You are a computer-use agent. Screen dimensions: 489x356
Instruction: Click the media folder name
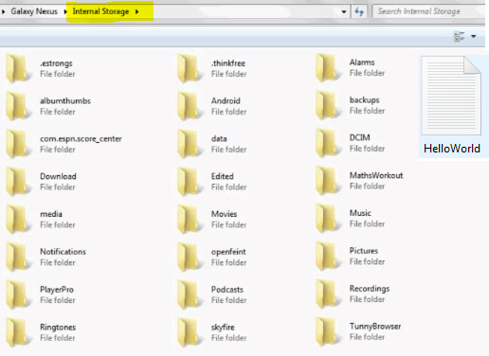[51, 214]
